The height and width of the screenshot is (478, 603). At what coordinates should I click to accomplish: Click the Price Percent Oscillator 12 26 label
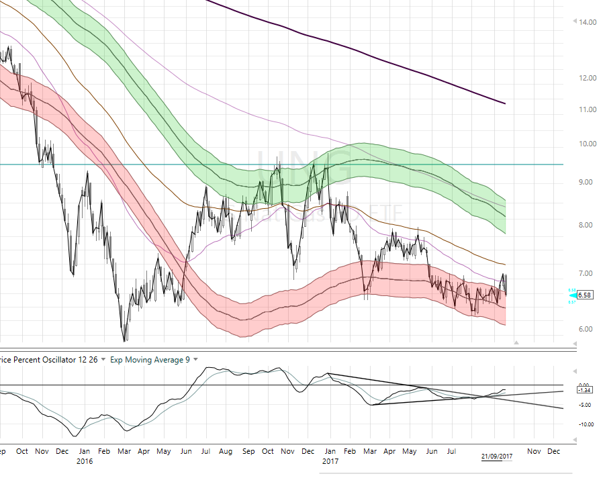(48, 361)
